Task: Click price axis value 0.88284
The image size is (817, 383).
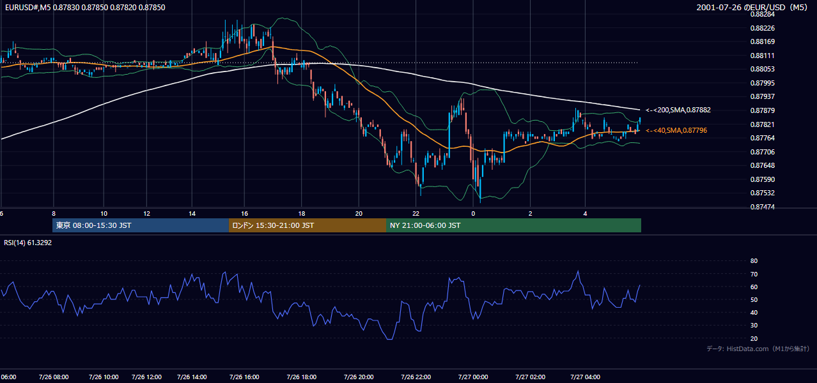Action: pyautogui.click(x=762, y=14)
